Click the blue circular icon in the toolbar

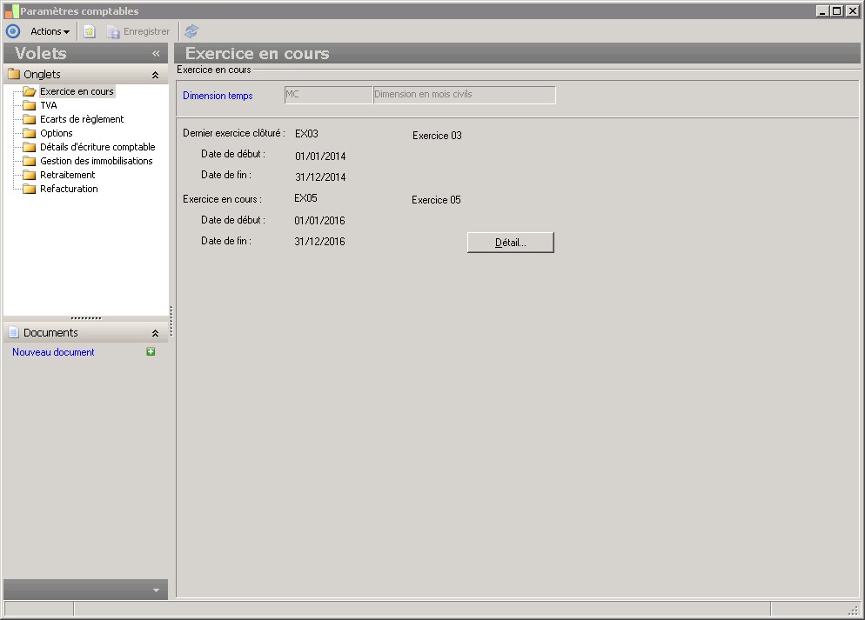pos(13,31)
